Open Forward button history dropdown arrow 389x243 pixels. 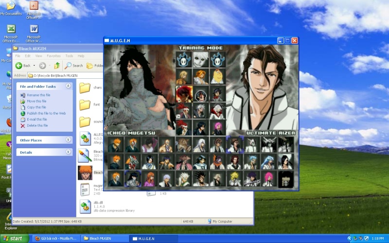pyautogui.click(x=50, y=66)
